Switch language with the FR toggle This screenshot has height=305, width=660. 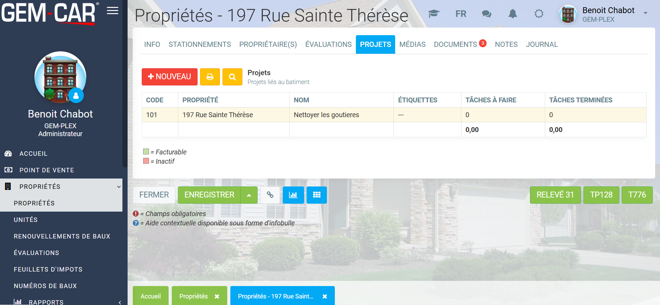461,14
